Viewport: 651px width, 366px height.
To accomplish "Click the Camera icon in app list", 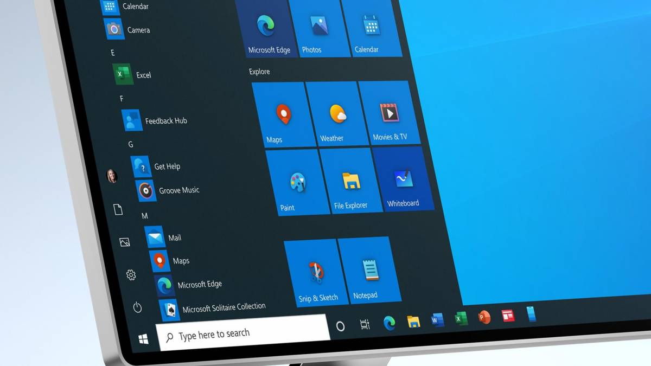I will 114,29.
